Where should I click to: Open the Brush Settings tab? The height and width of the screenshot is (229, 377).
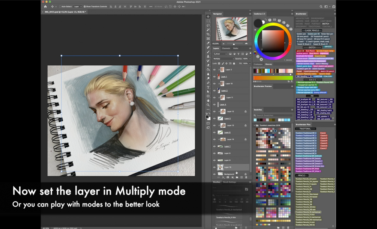click(229, 182)
